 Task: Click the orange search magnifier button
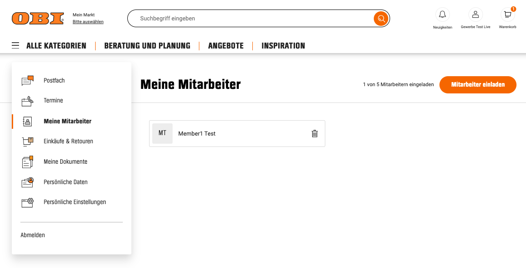(381, 19)
